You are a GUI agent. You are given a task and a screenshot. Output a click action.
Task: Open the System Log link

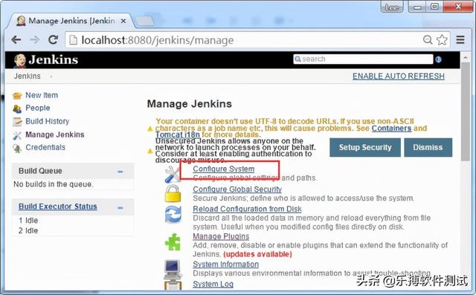(x=213, y=284)
